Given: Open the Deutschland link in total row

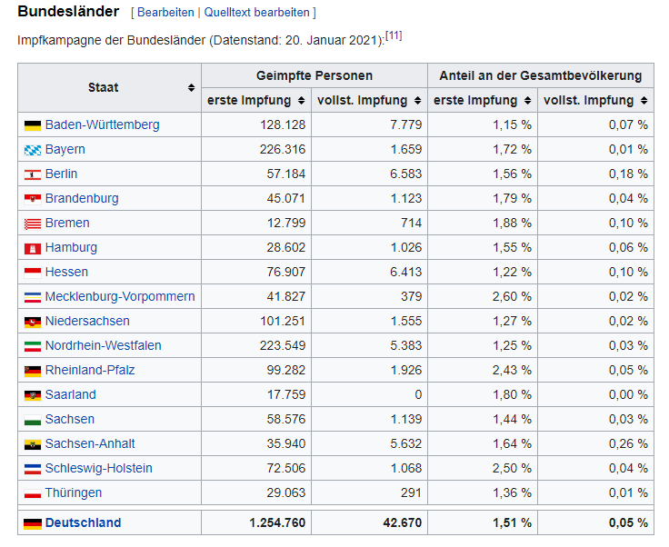Looking at the screenshot, I should click(83, 523).
